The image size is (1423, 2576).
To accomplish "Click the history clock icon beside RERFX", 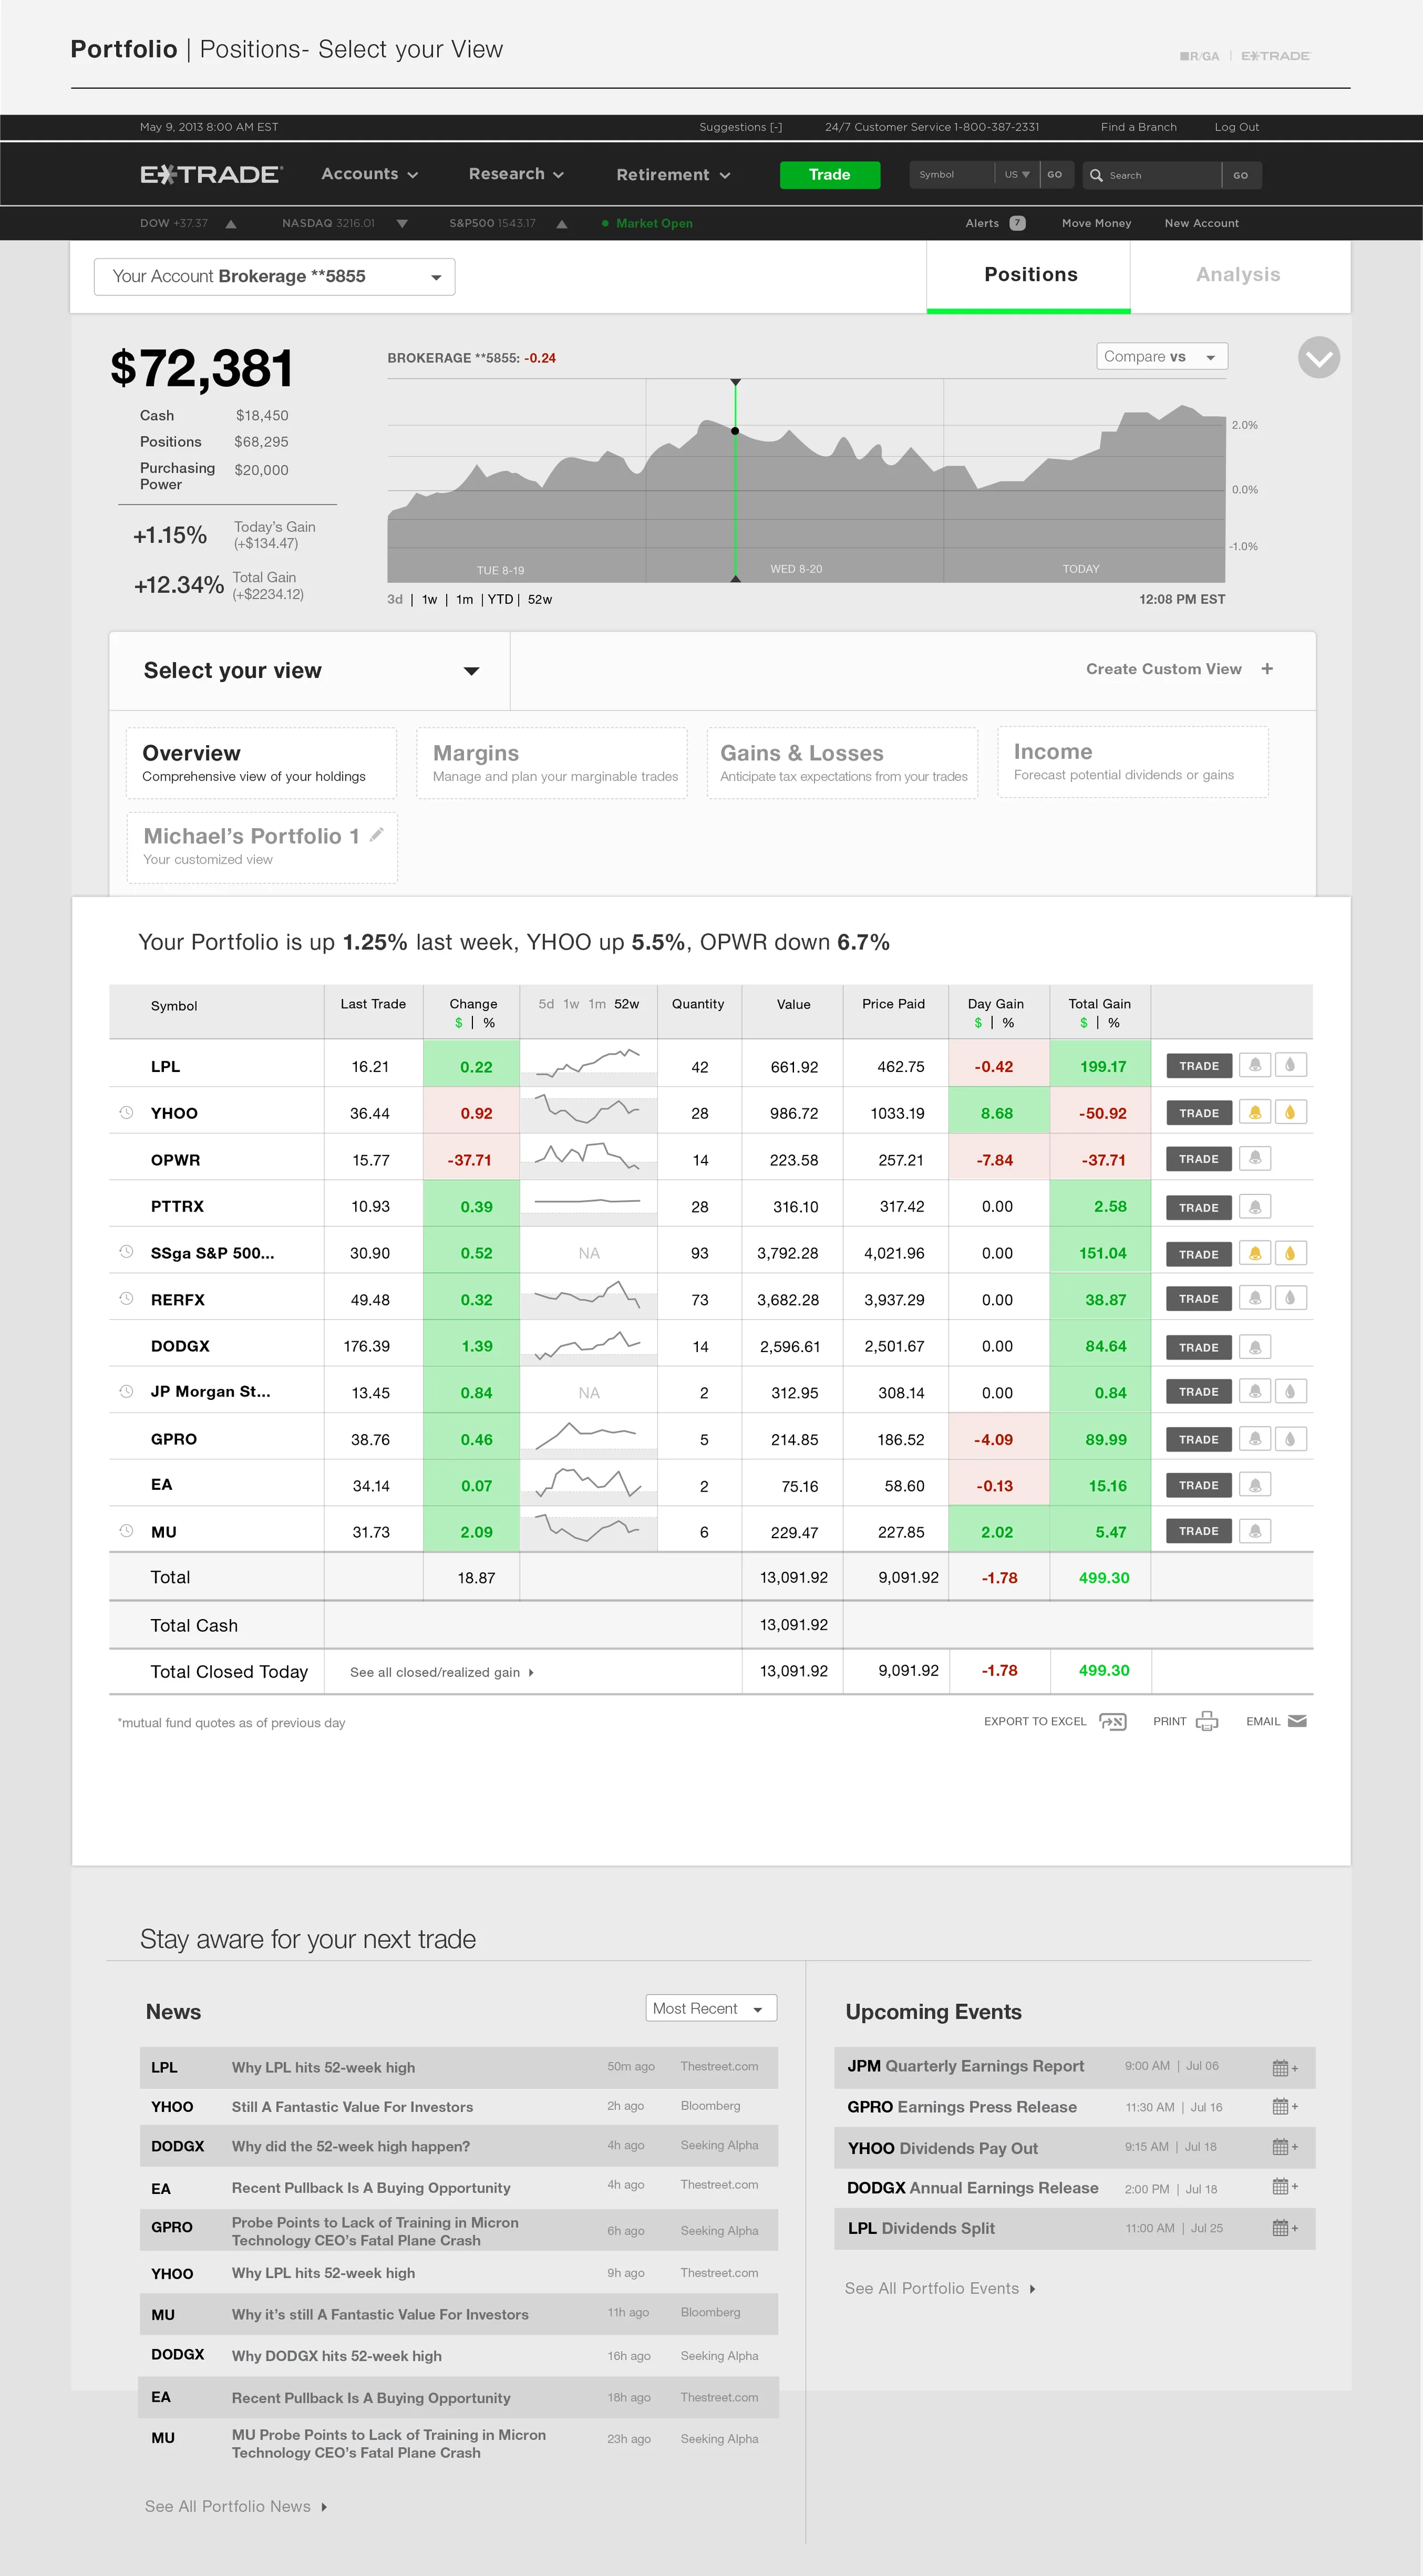I will pyautogui.click(x=126, y=1298).
